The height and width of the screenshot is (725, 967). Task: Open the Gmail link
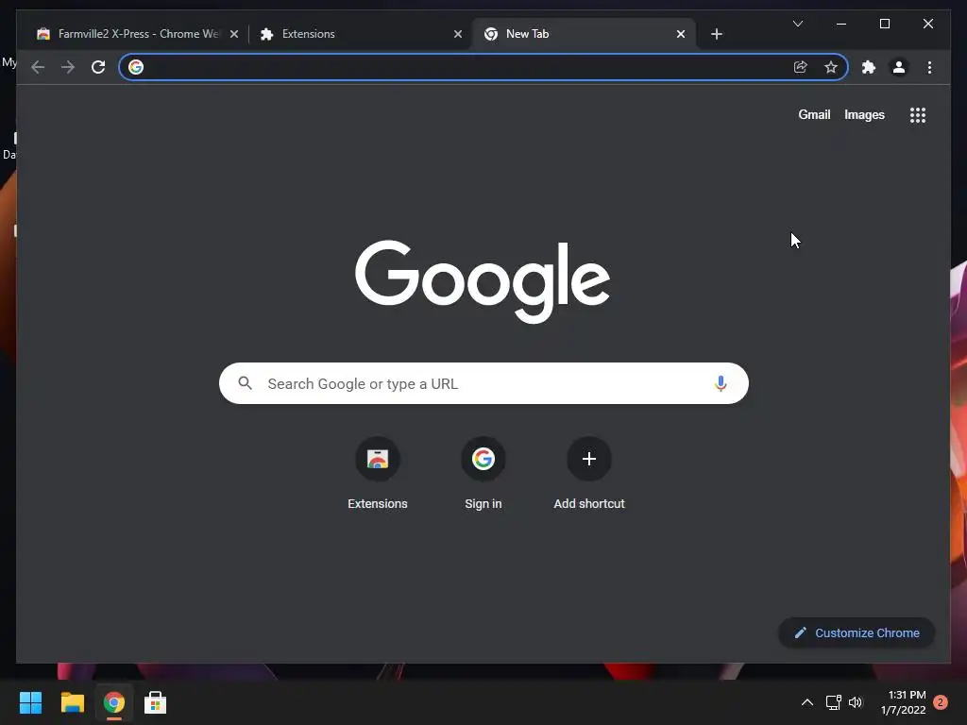pyautogui.click(x=814, y=114)
